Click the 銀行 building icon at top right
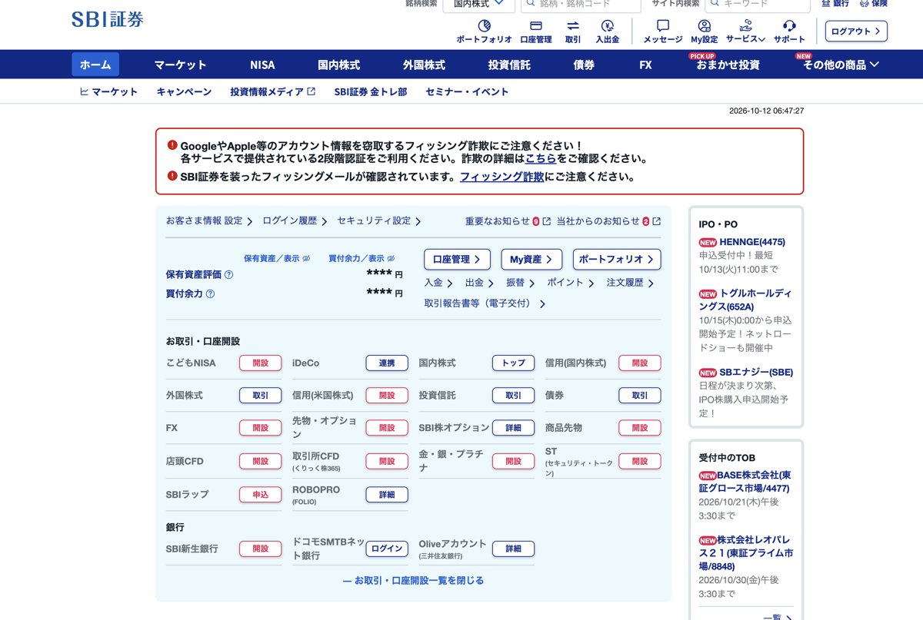This screenshot has width=923, height=620. (826, 3)
